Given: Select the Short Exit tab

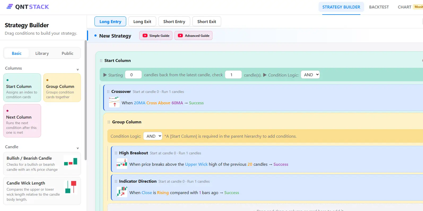Looking at the screenshot, I should (x=207, y=21).
